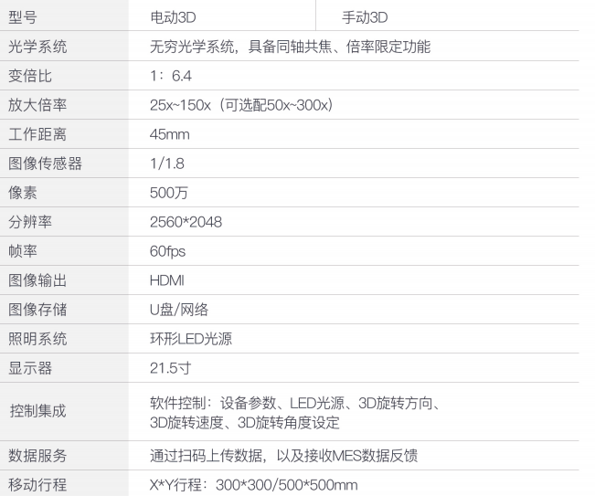Select the 环形LED光源 lighting value
Image resolution: width=595 pixels, height=496 pixels.
click(191, 339)
